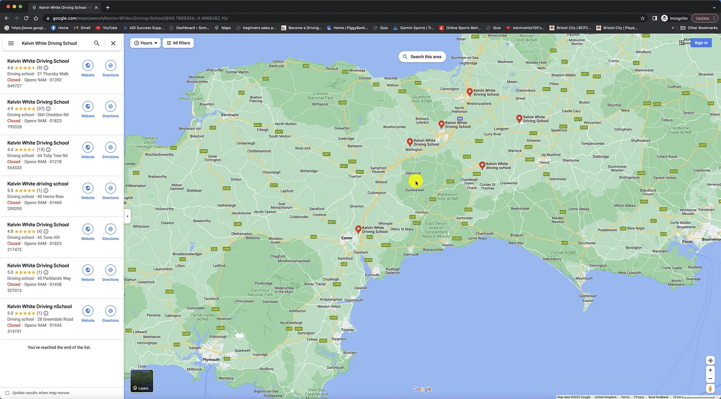This screenshot has height=399, width=721.
Task: Open the Chrome tab search dropdown
Action: pos(714,7)
